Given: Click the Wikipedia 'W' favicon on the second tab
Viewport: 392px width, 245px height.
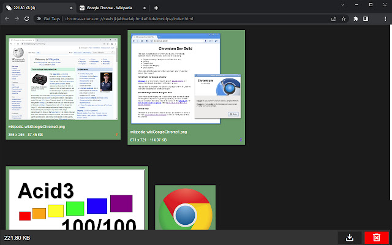Looking at the screenshot, I should pyautogui.click(x=82, y=8).
